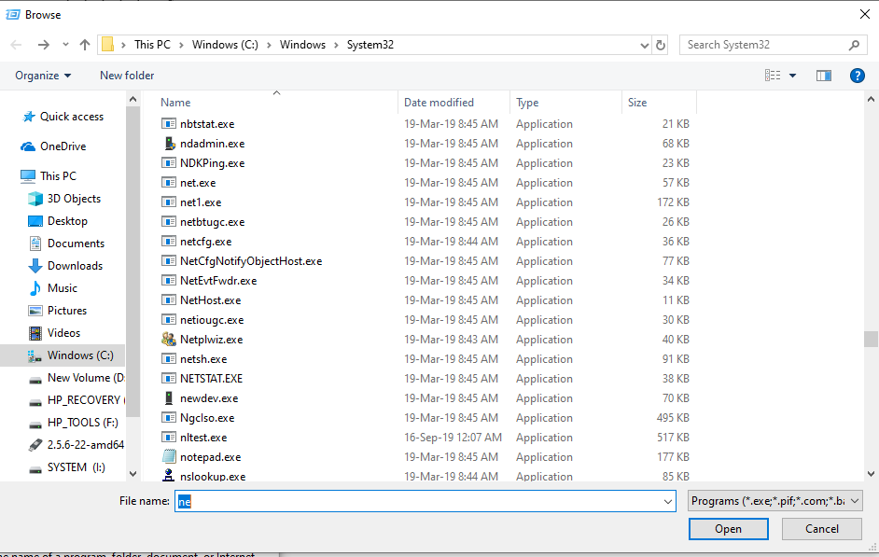Select the file netsh.exe
Image resolution: width=879 pixels, height=557 pixels.
click(x=203, y=359)
